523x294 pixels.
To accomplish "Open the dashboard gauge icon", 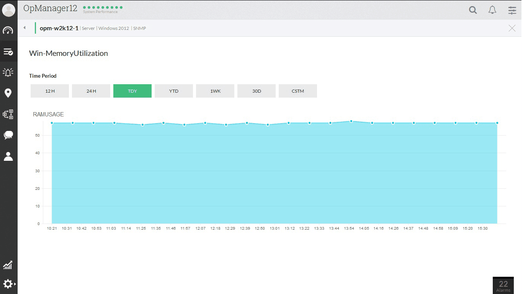I will tap(8, 30).
